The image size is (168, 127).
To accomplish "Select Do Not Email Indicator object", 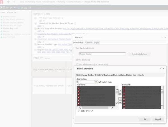I will tap(12, 20).
